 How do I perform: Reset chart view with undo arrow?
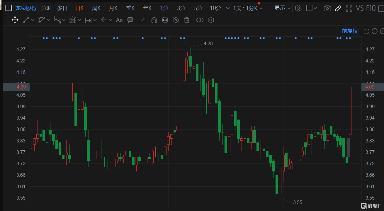point(366,31)
